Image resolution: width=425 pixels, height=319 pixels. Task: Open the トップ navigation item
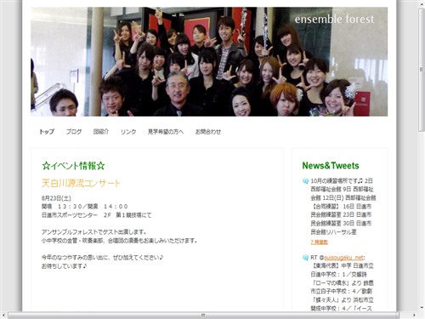tap(47, 132)
